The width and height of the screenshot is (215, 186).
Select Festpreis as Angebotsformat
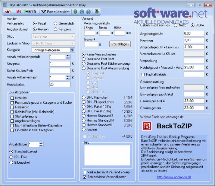point(55,29)
